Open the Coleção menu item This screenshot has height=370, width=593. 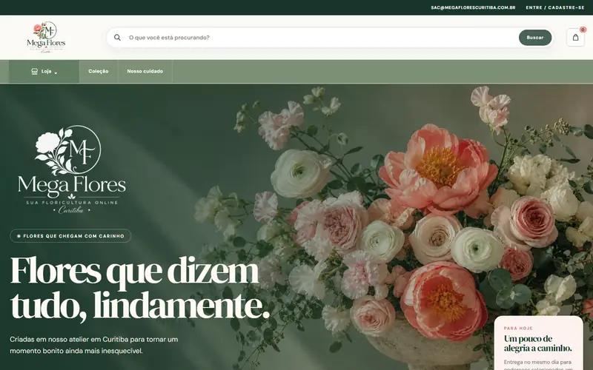click(x=99, y=71)
